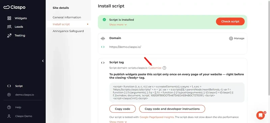This screenshot has width=270, height=123.
Task: Go to Testing section
Action: pos(20,36)
